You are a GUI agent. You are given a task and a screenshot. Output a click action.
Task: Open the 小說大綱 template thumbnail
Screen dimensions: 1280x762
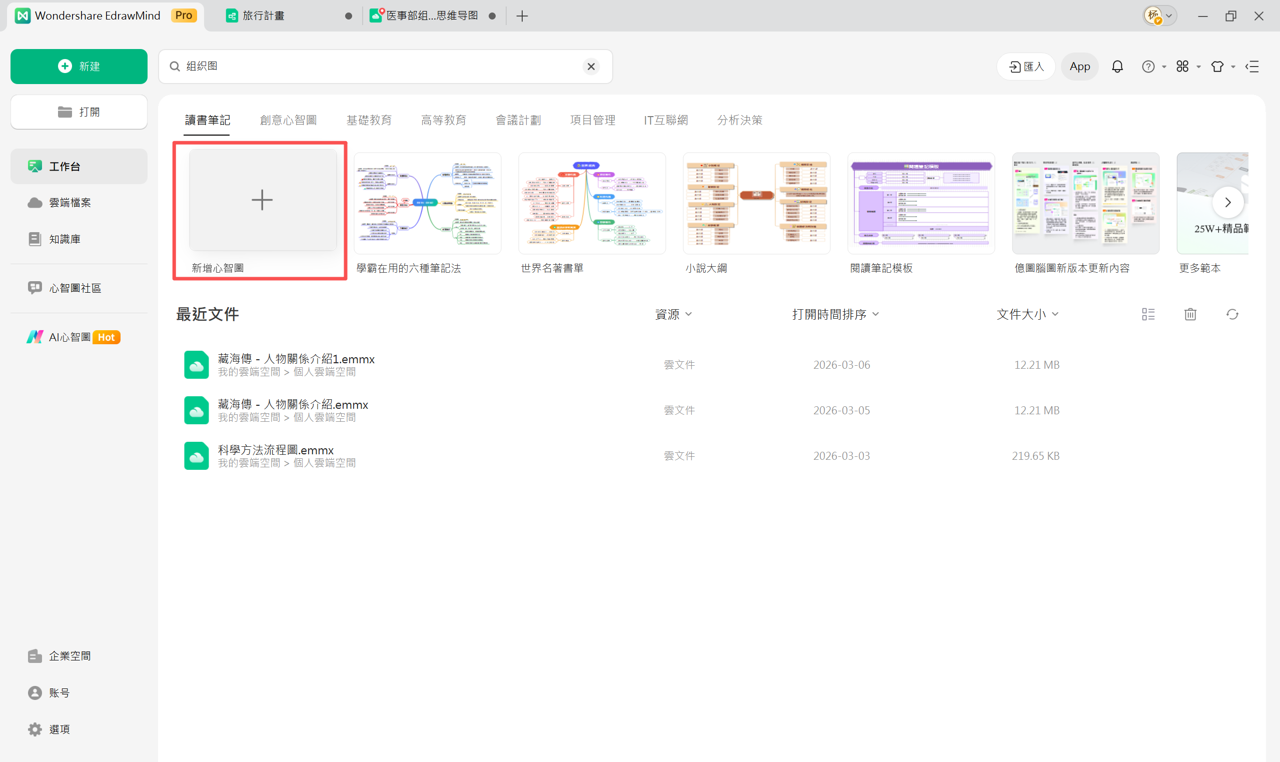(756, 203)
